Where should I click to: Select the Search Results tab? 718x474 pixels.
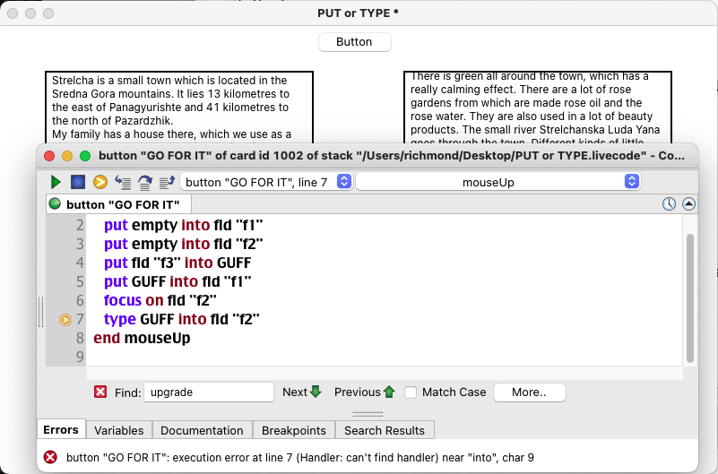(x=385, y=430)
